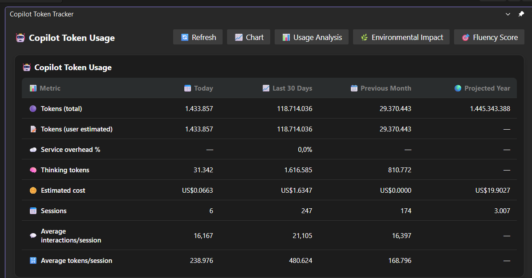
Task: Click the Last 30 Days trend icon
Action: click(x=266, y=88)
